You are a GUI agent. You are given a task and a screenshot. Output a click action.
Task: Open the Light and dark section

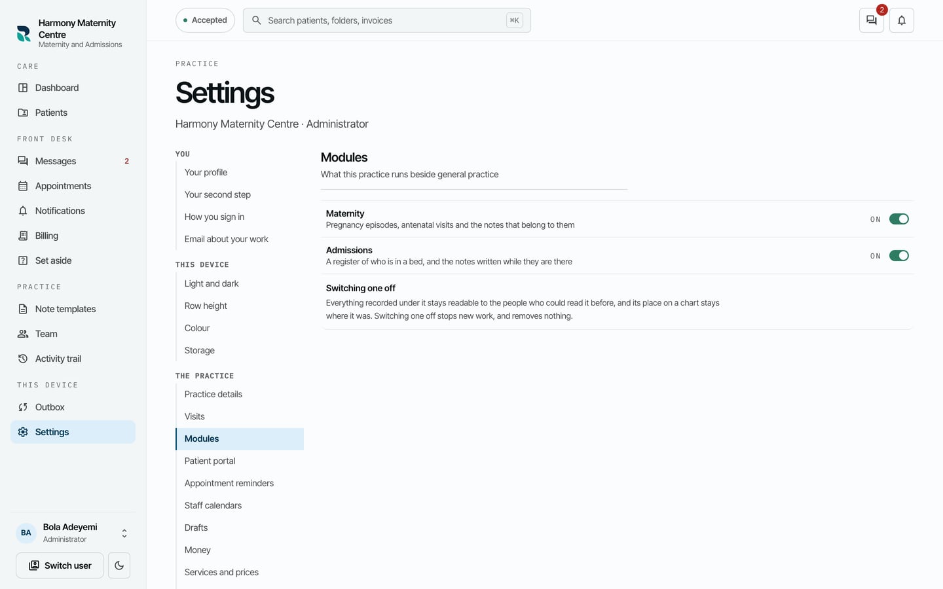[x=240, y=284]
